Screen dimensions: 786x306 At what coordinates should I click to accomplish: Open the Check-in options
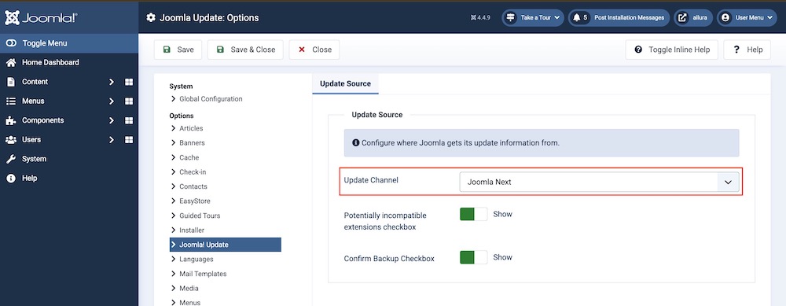click(193, 172)
